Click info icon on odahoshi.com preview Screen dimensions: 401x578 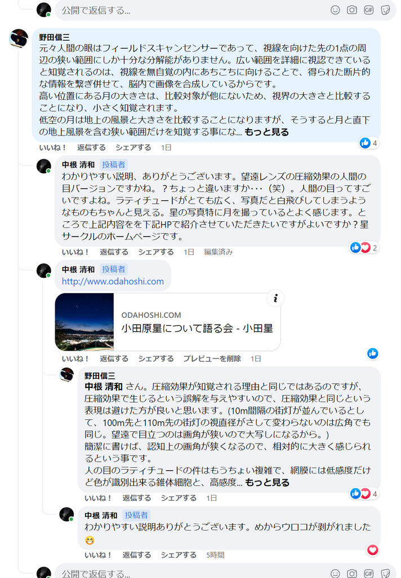pos(275,298)
